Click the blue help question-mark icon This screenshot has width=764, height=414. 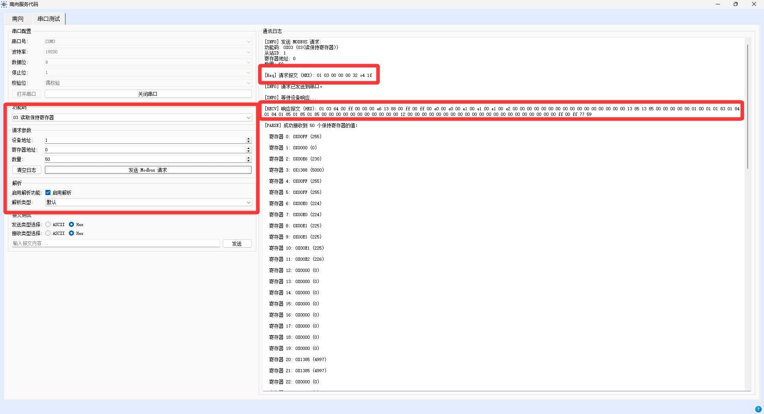coord(758,409)
